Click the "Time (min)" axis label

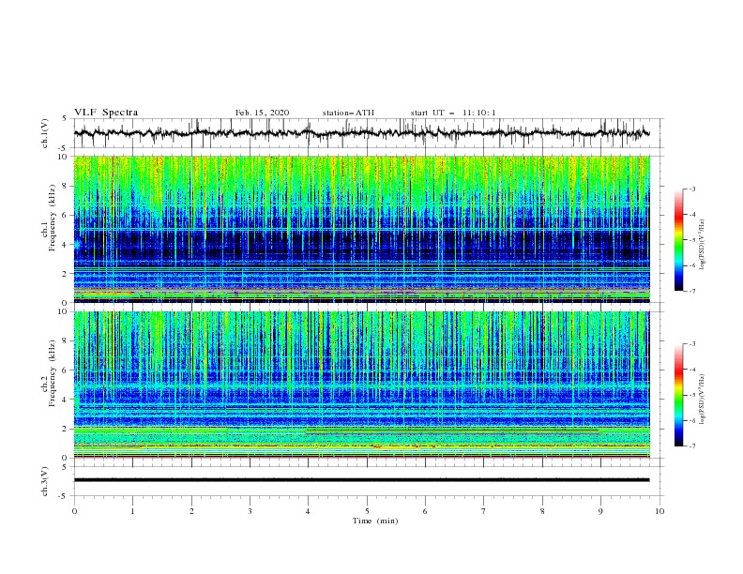375,521
